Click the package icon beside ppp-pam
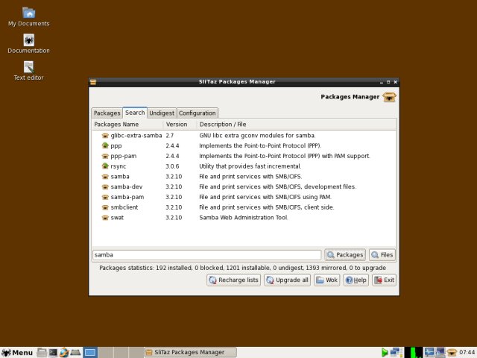The height and width of the screenshot is (358, 477). coord(105,156)
